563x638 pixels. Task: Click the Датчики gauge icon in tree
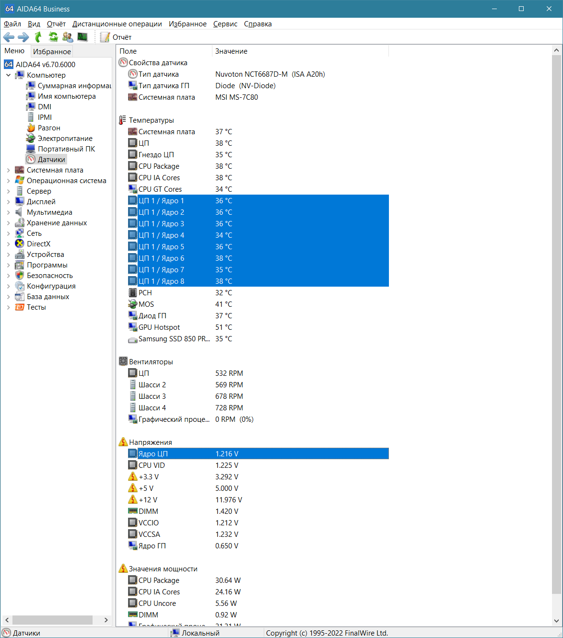31,160
